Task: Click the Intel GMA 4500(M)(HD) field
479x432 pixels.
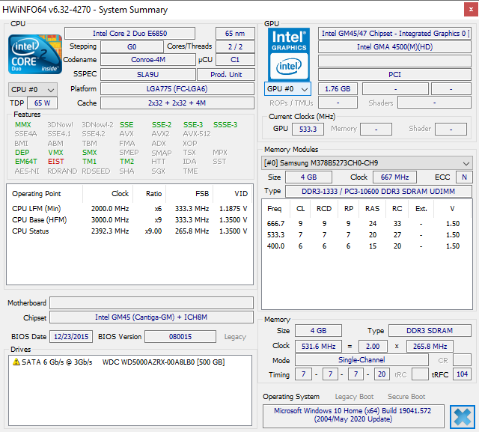Action: [x=394, y=46]
